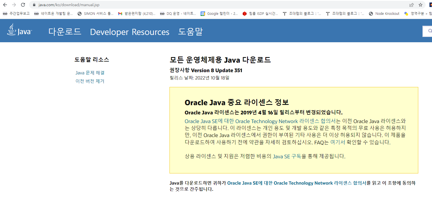Open the Developer Resources navigation item
This screenshot has width=432, height=200.
pos(130,32)
